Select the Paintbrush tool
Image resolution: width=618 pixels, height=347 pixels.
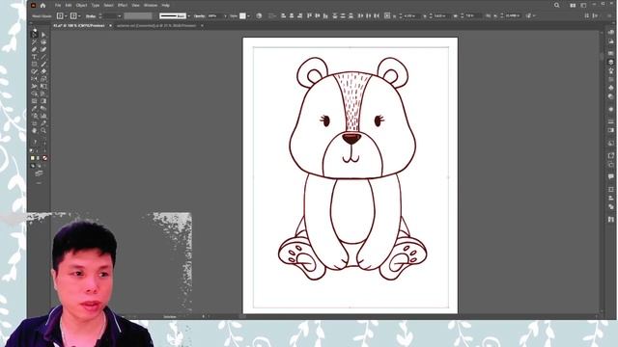[x=43, y=65]
